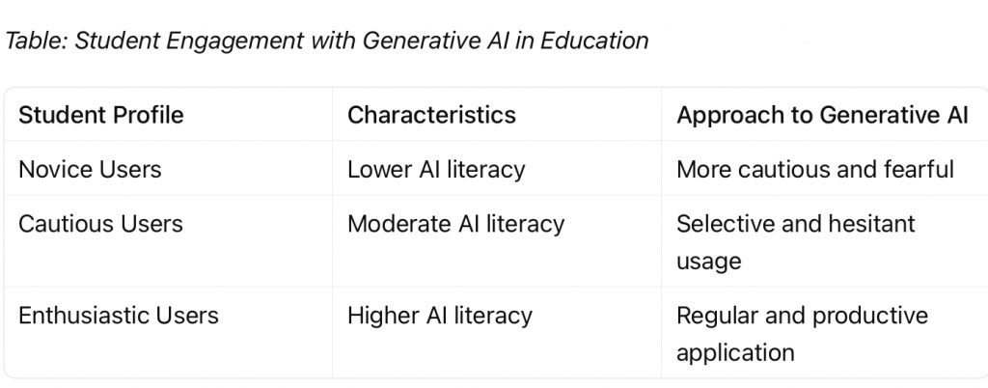Click the table caption about Student Engagement
The height and width of the screenshot is (388, 988).
[327, 41]
